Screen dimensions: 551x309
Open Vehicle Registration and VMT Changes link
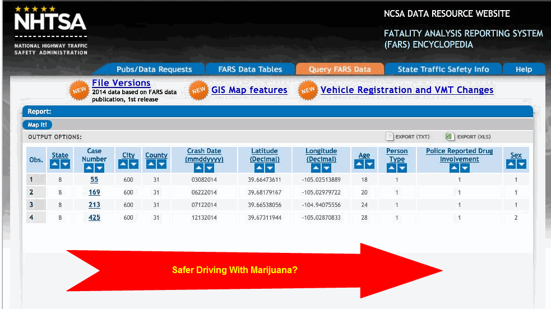tap(407, 90)
